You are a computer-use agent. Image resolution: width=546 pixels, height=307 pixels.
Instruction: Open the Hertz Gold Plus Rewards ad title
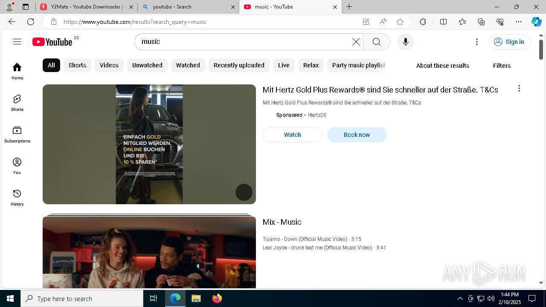380,90
